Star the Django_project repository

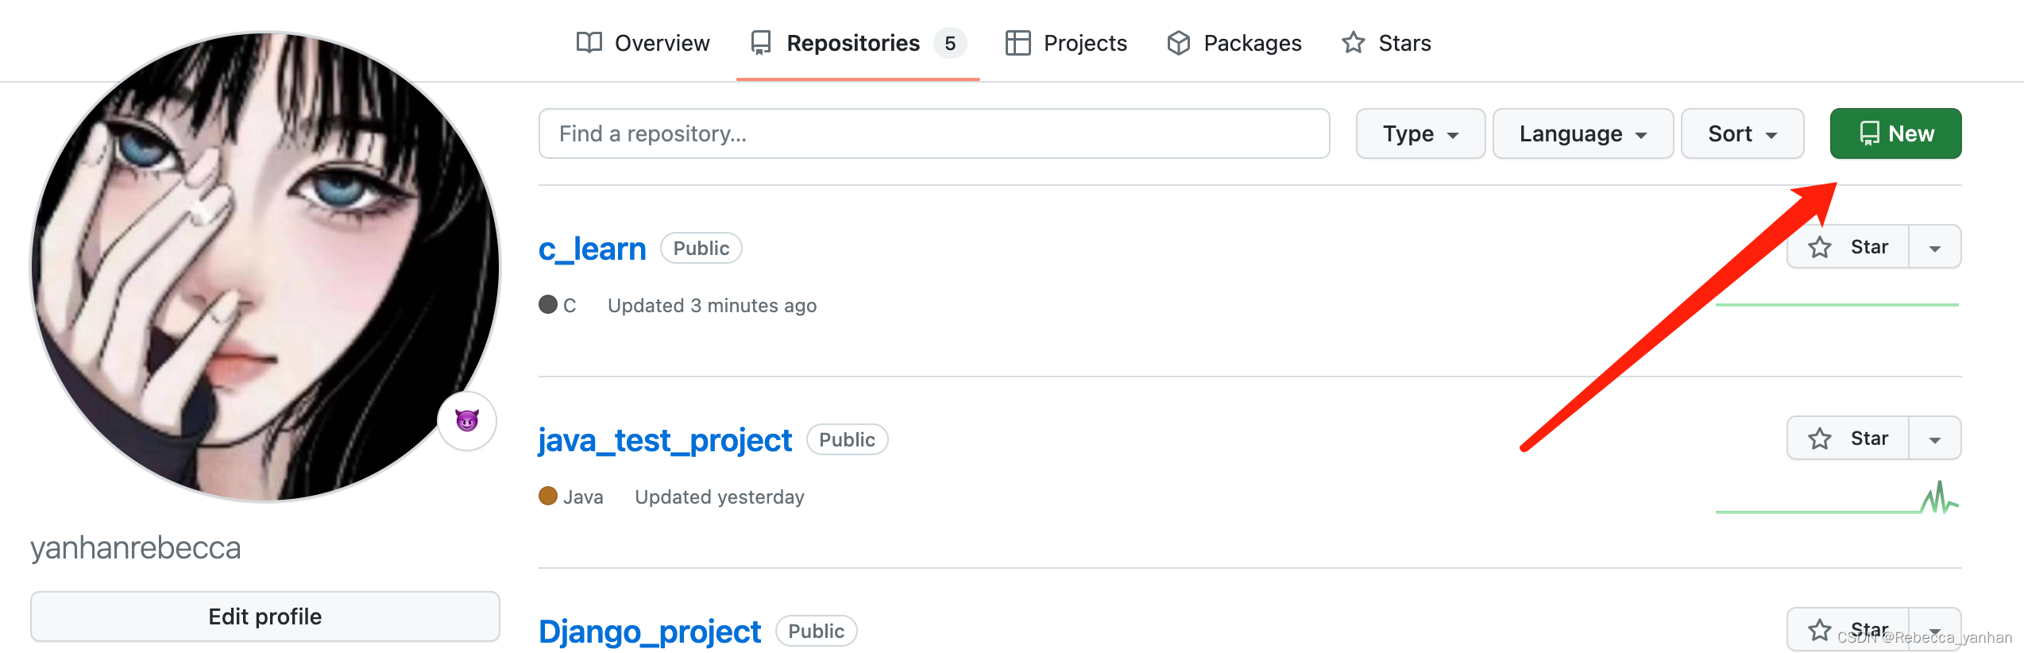(1848, 630)
